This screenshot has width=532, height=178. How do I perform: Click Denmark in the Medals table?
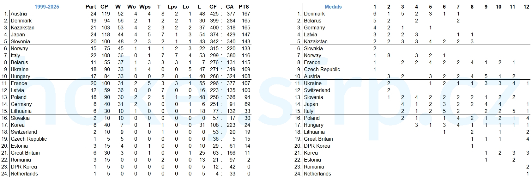[x=314, y=14]
